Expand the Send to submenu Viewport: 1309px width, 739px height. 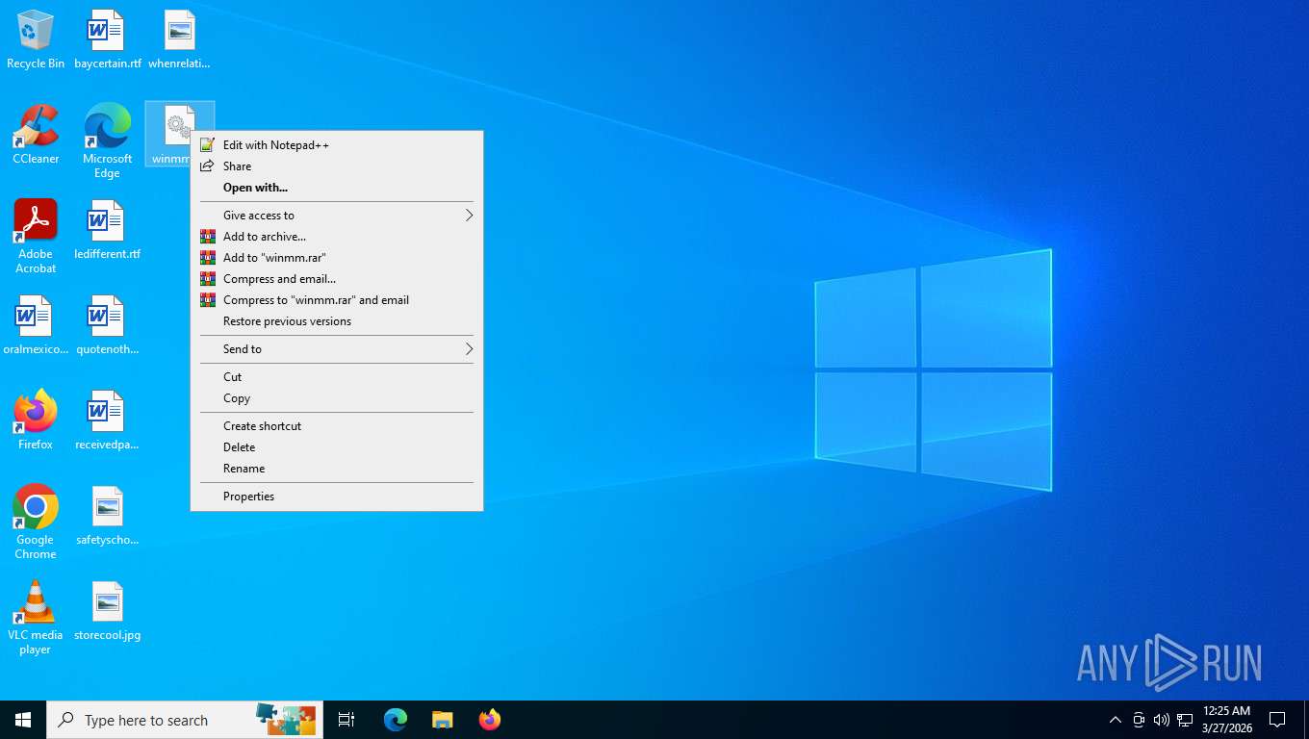point(337,349)
